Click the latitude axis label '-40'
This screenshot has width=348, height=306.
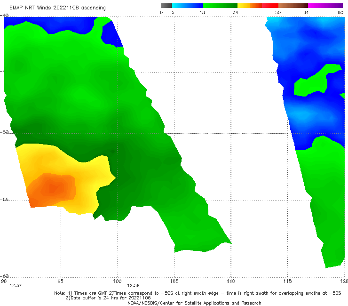tap(4, 15)
